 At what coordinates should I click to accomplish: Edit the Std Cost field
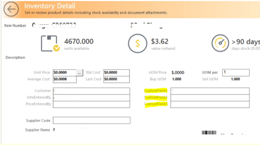pos(116,73)
